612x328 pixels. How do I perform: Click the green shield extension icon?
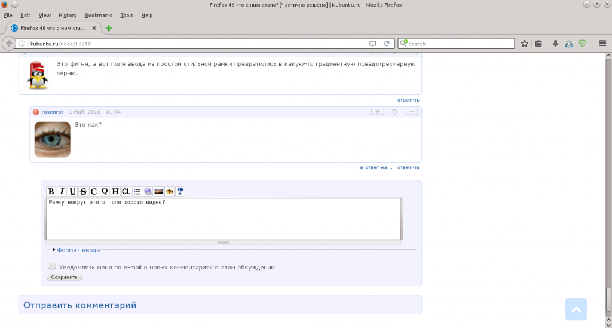point(582,44)
